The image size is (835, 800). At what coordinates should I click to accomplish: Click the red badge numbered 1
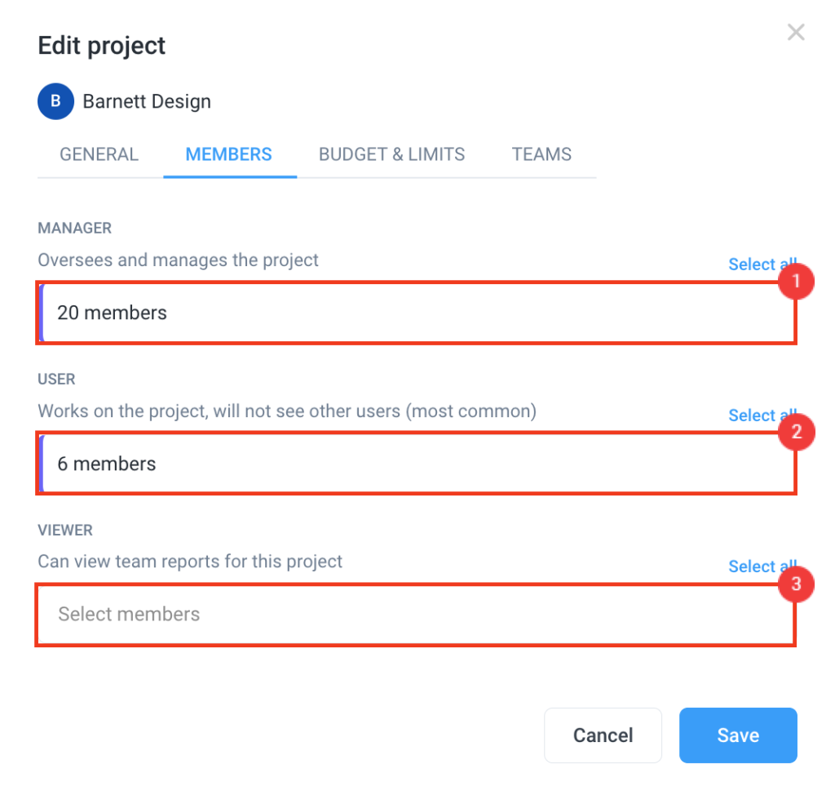pyautogui.click(x=795, y=282)
